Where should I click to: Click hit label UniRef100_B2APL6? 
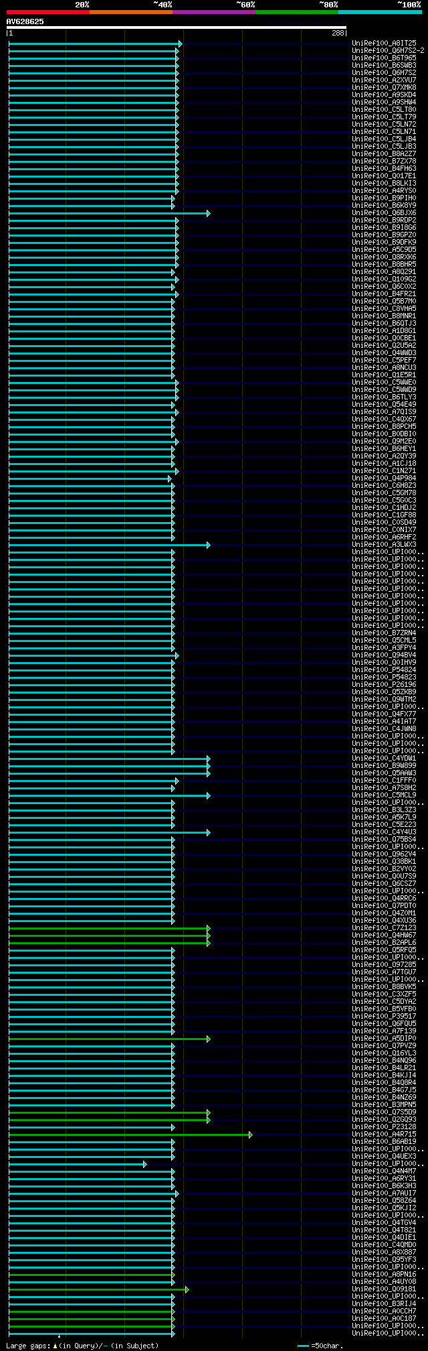coord(384,943)
